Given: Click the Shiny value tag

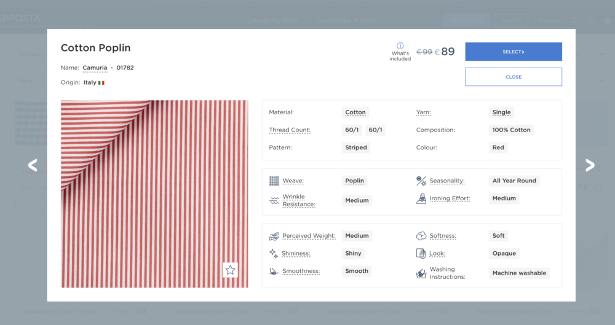Looking at the screenshot, I should point(354,253).
